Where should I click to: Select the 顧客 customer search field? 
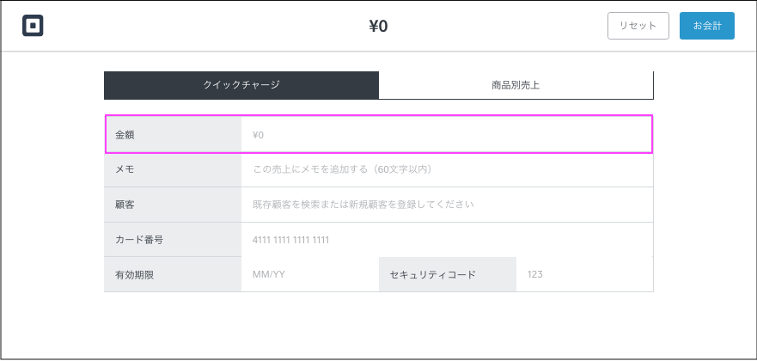446,205
